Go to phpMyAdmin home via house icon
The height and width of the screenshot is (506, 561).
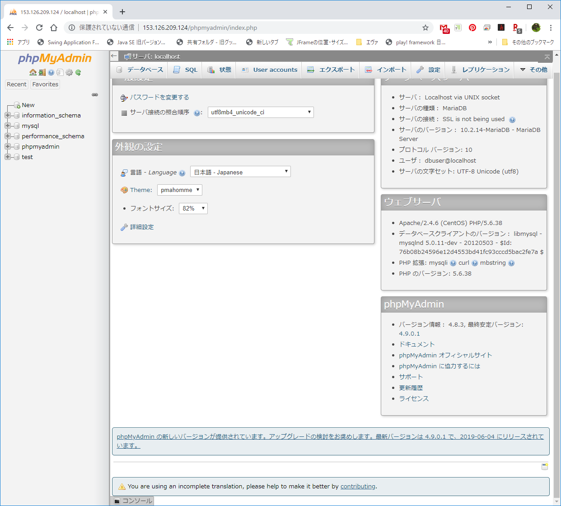(33, 72)
